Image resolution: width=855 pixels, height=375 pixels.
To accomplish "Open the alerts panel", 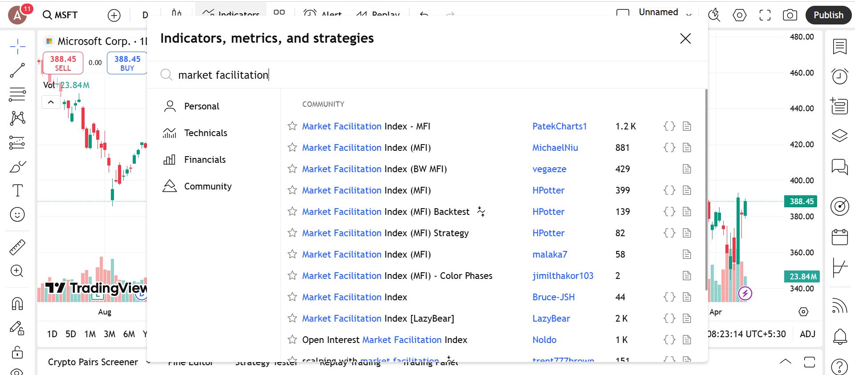I will (839, 76).
